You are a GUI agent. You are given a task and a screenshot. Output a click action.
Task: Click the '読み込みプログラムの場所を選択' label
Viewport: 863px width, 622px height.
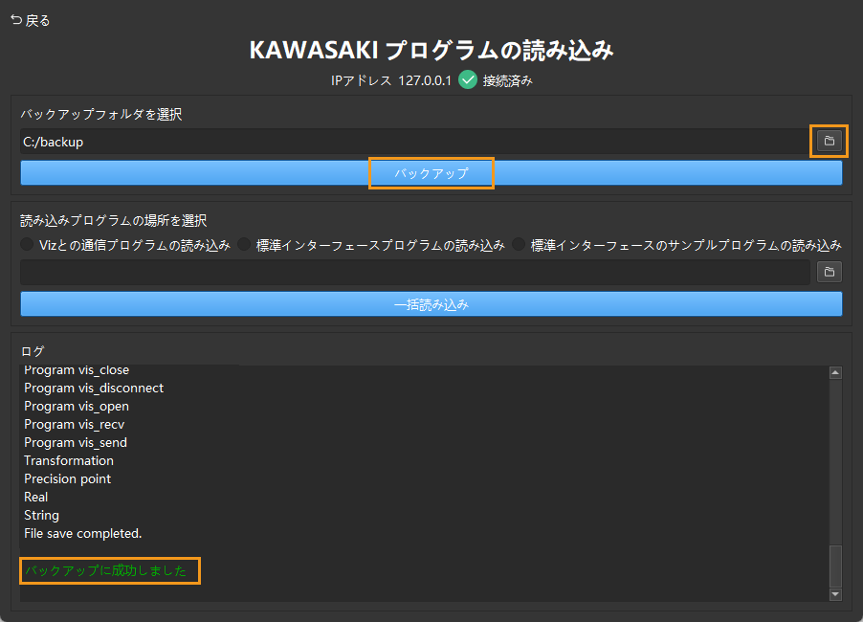click(x=114, y=220)
